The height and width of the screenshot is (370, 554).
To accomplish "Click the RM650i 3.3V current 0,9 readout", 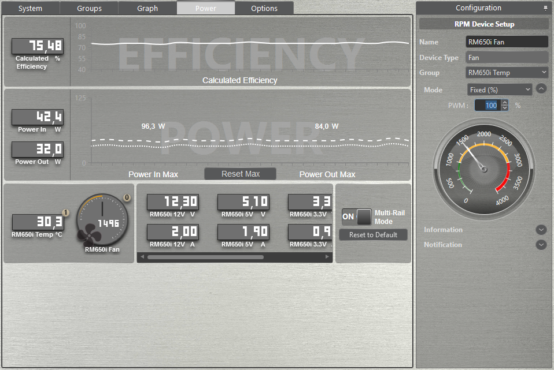I will (310, 231).
